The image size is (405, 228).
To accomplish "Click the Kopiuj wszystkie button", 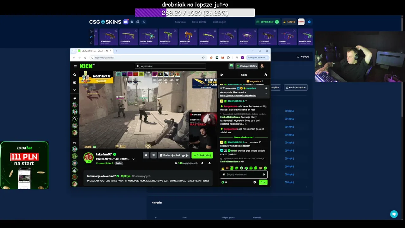I will [296, 87].
